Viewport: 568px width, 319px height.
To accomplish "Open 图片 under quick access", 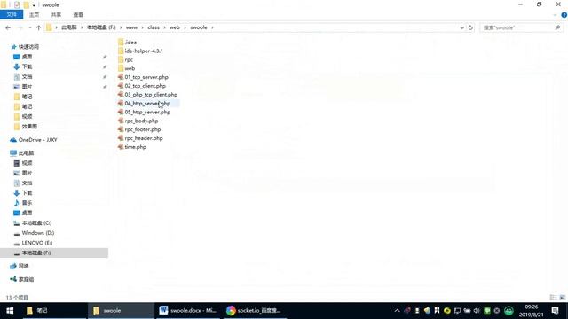I will coord(23,87).
